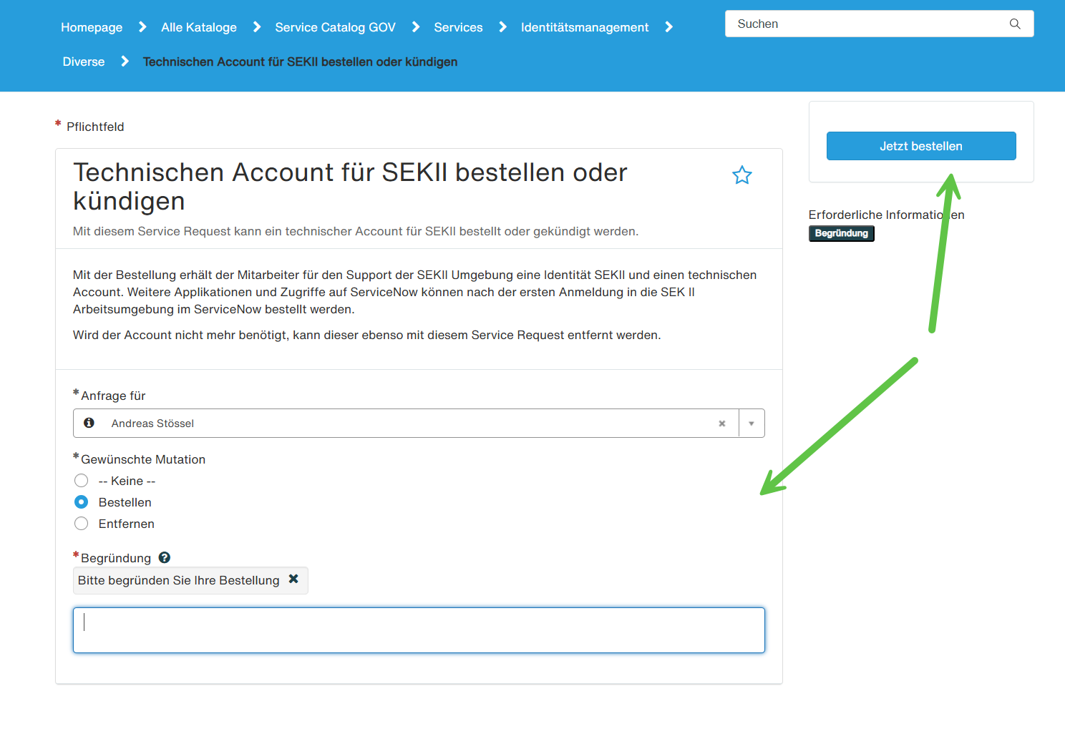
Task: Click the Begründung required-info tag
Action: click(x=842, y=233)
